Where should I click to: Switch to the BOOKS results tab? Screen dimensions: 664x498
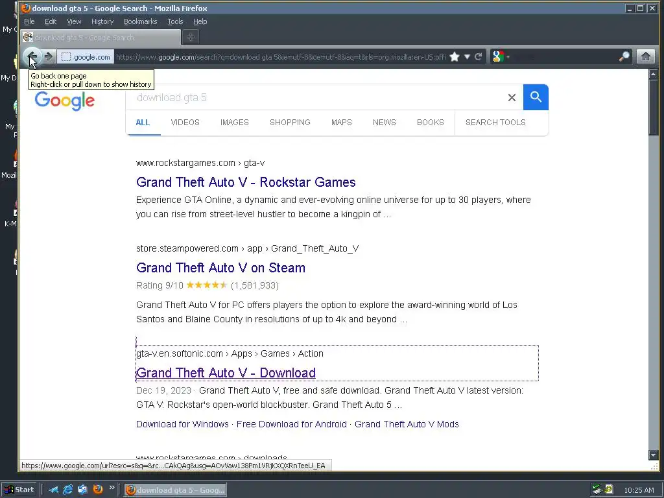431,123
